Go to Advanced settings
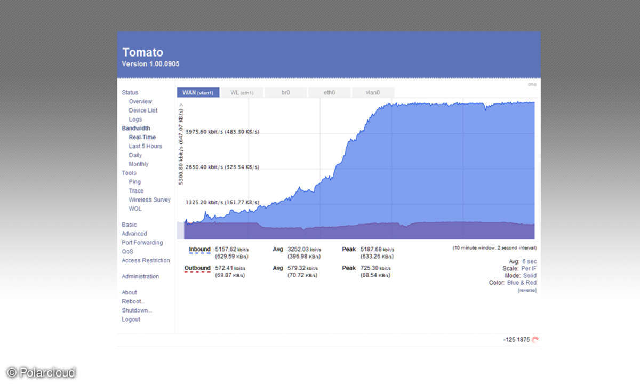Image resolution: width=640 pixels, height=384 pixels. 134,234
